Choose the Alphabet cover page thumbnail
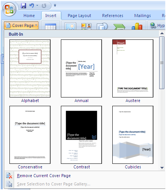166x190 pixels. 30,68
